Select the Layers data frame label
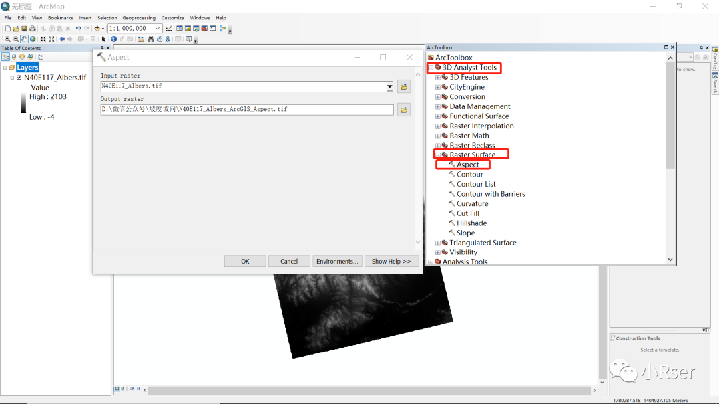 coord(27,68)
